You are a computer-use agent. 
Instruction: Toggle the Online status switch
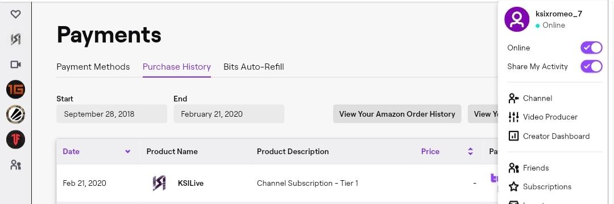[591, 48]
